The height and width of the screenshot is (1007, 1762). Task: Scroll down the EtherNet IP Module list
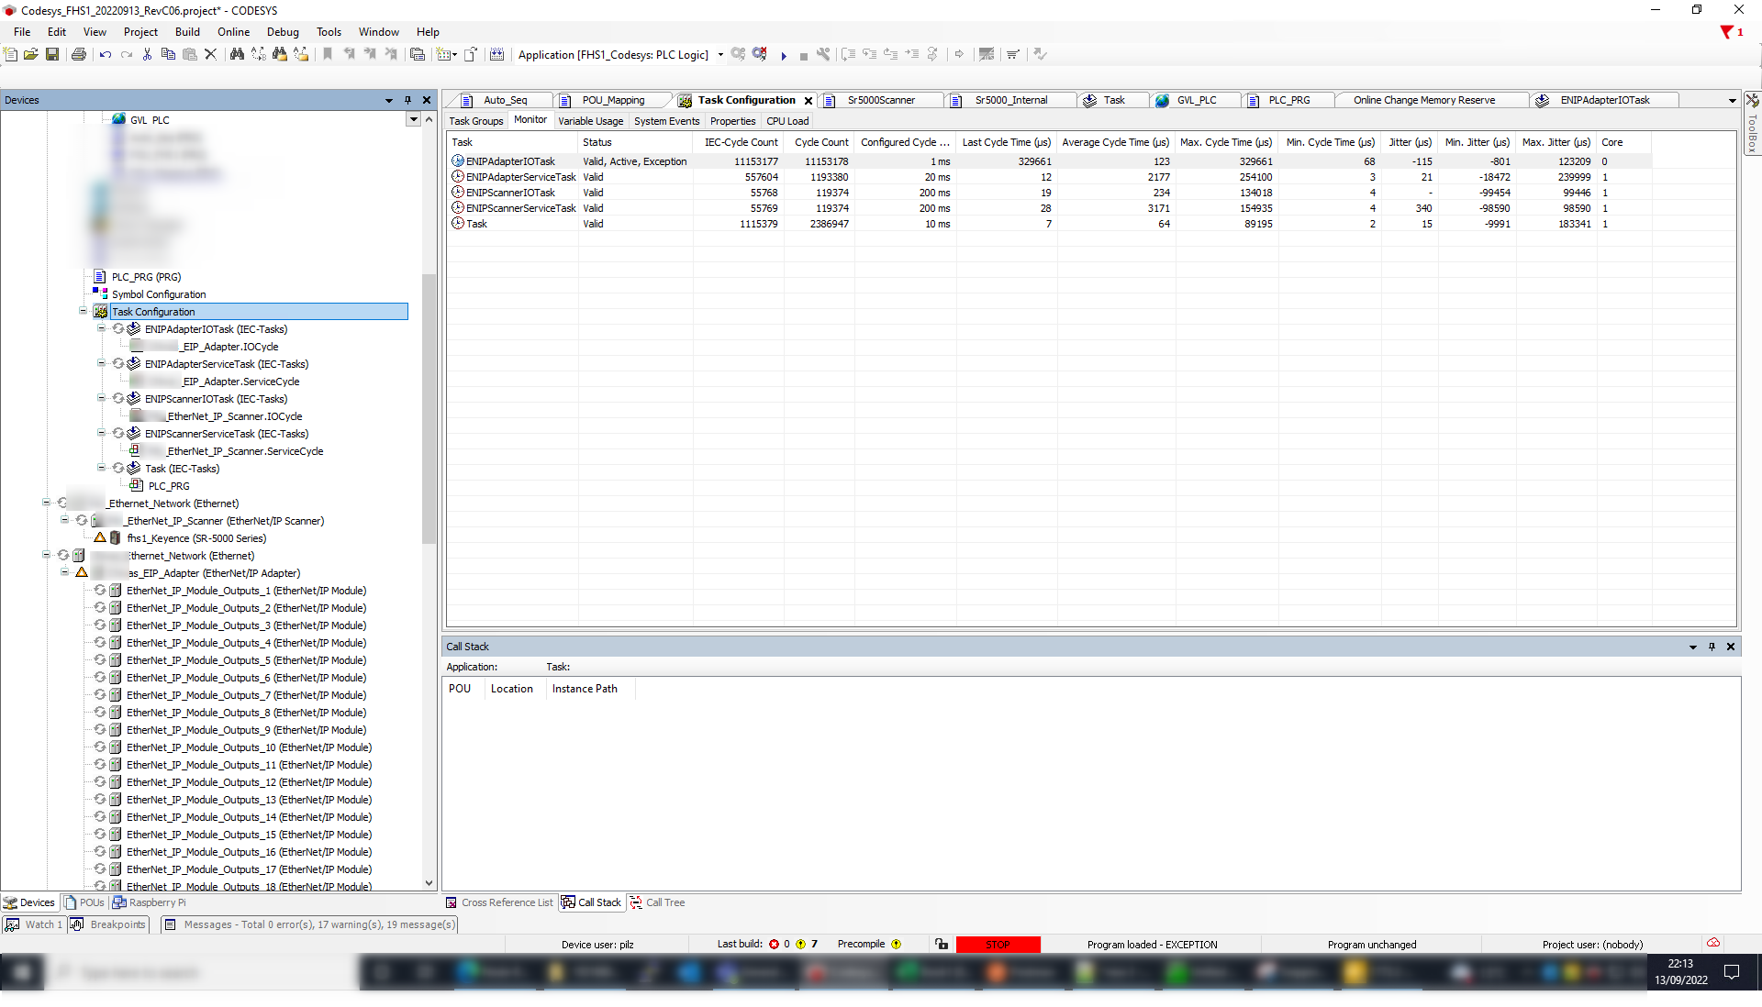click(427, 882)
